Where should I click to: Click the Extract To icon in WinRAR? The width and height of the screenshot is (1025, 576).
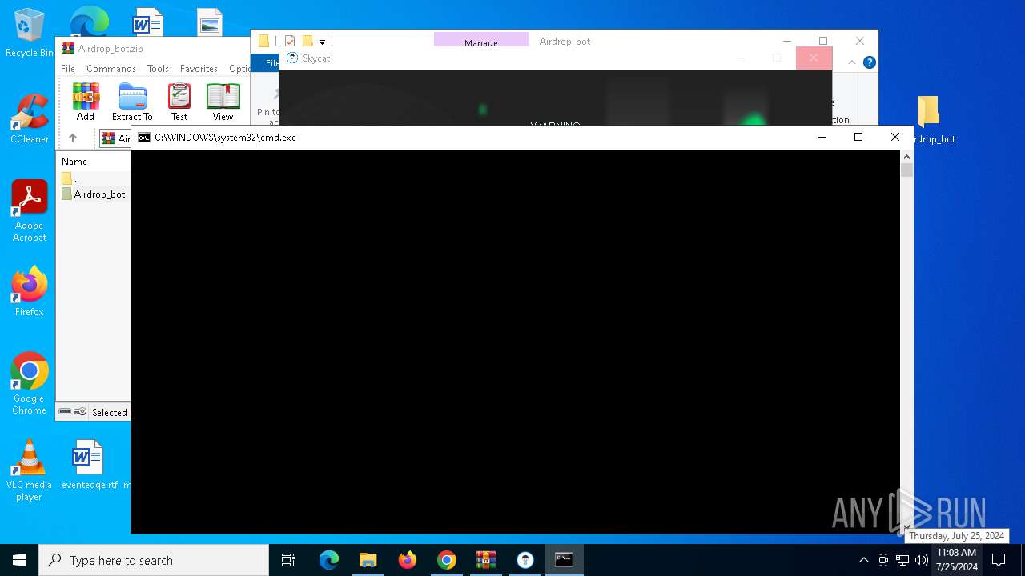[x=132, y=102]
